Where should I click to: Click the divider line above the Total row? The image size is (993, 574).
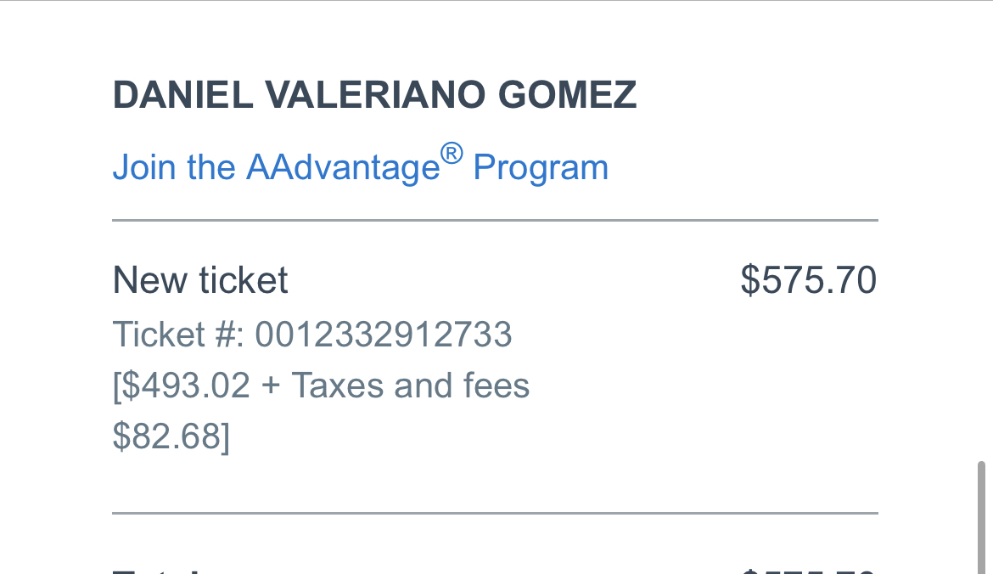[x=496, y=513]
